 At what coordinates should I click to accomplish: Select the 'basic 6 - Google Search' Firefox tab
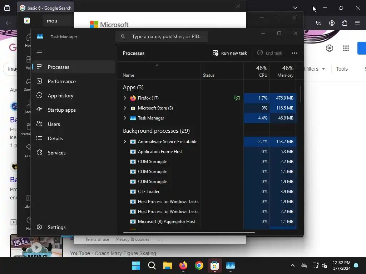click(45, 8)
